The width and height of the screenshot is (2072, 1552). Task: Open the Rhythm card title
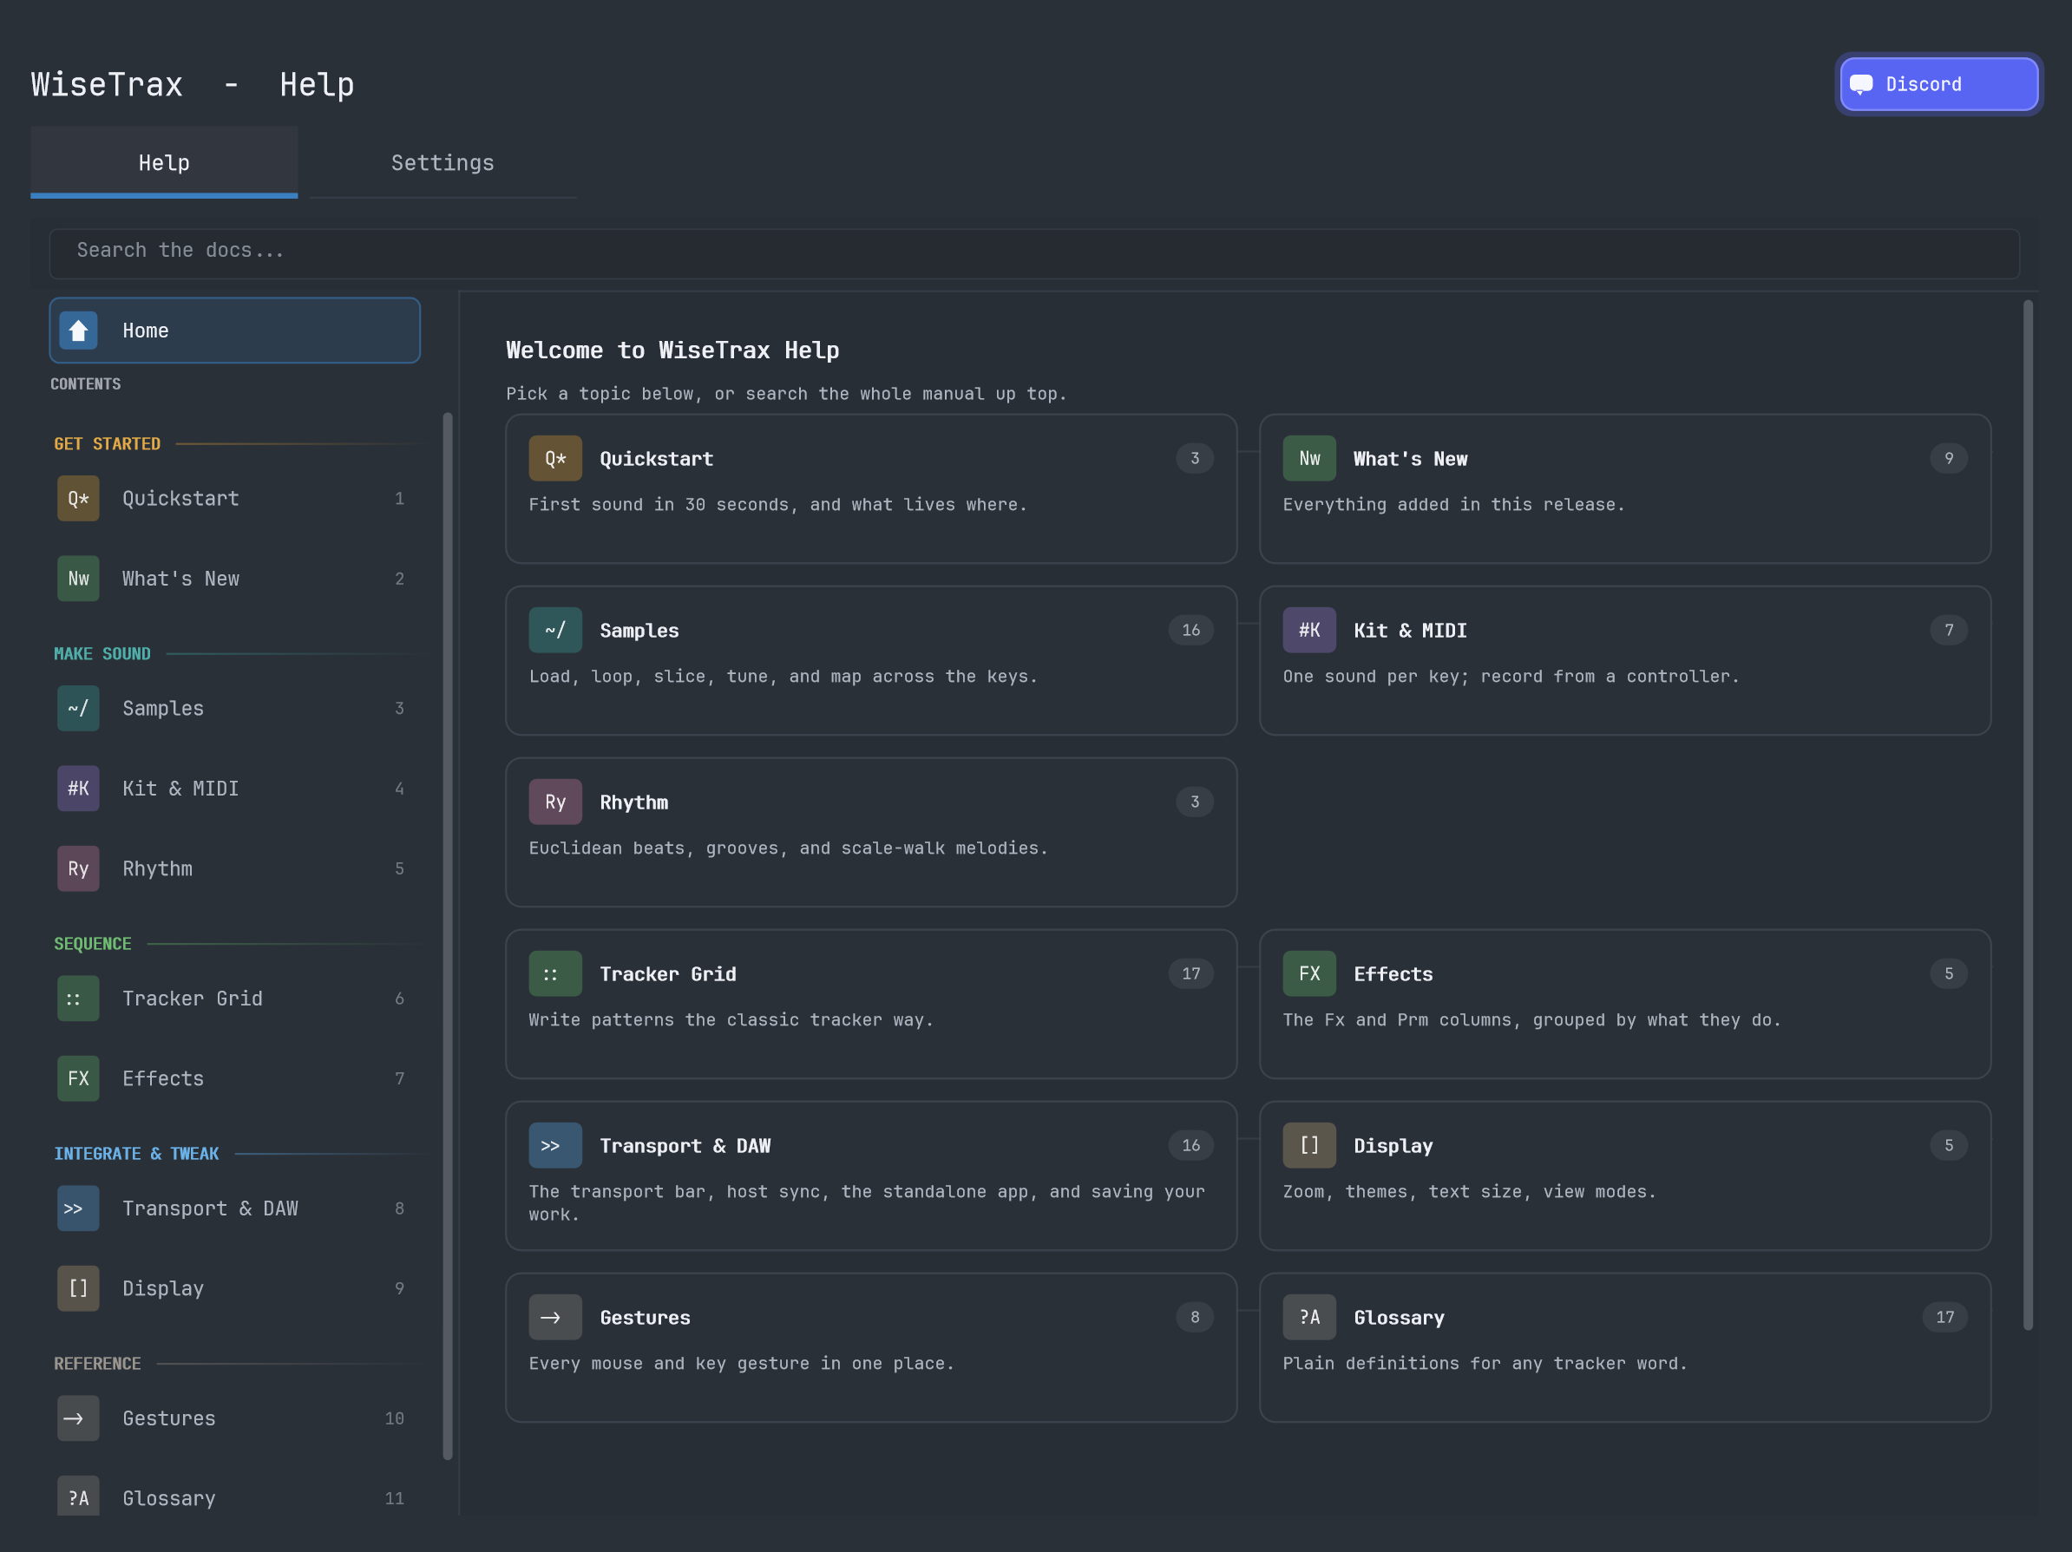634,802
